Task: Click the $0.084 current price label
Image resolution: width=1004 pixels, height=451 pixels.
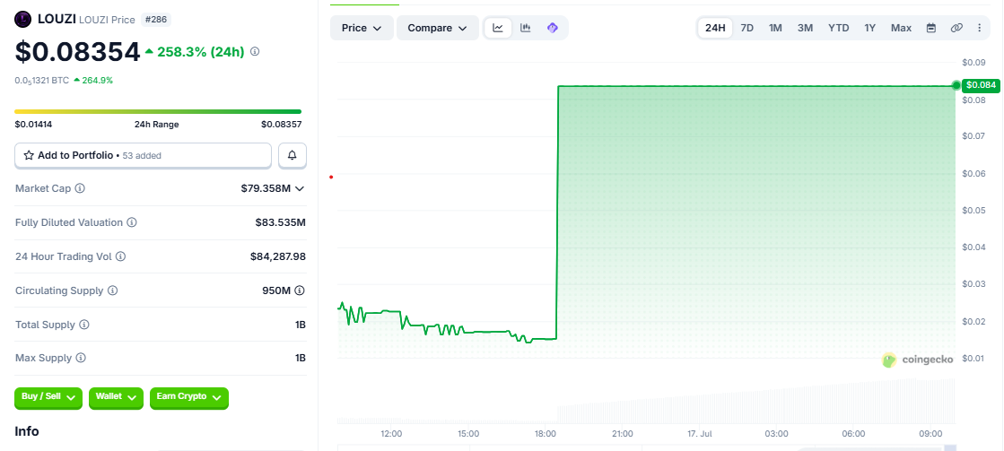Action: [981, 85]
